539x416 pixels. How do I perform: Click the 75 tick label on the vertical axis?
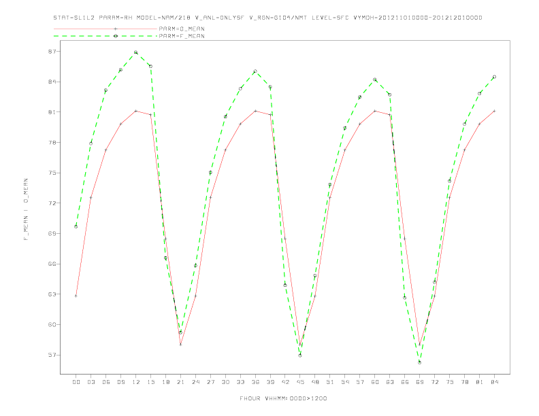click(x=52, y=173)
